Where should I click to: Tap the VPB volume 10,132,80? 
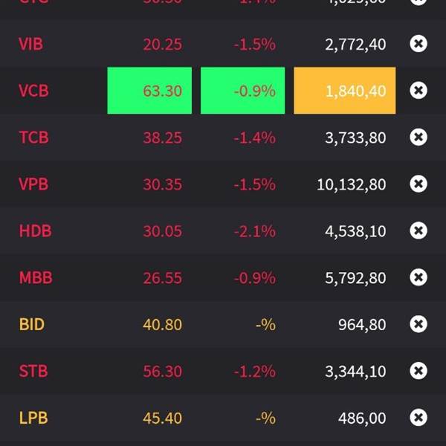coord(352,184)
